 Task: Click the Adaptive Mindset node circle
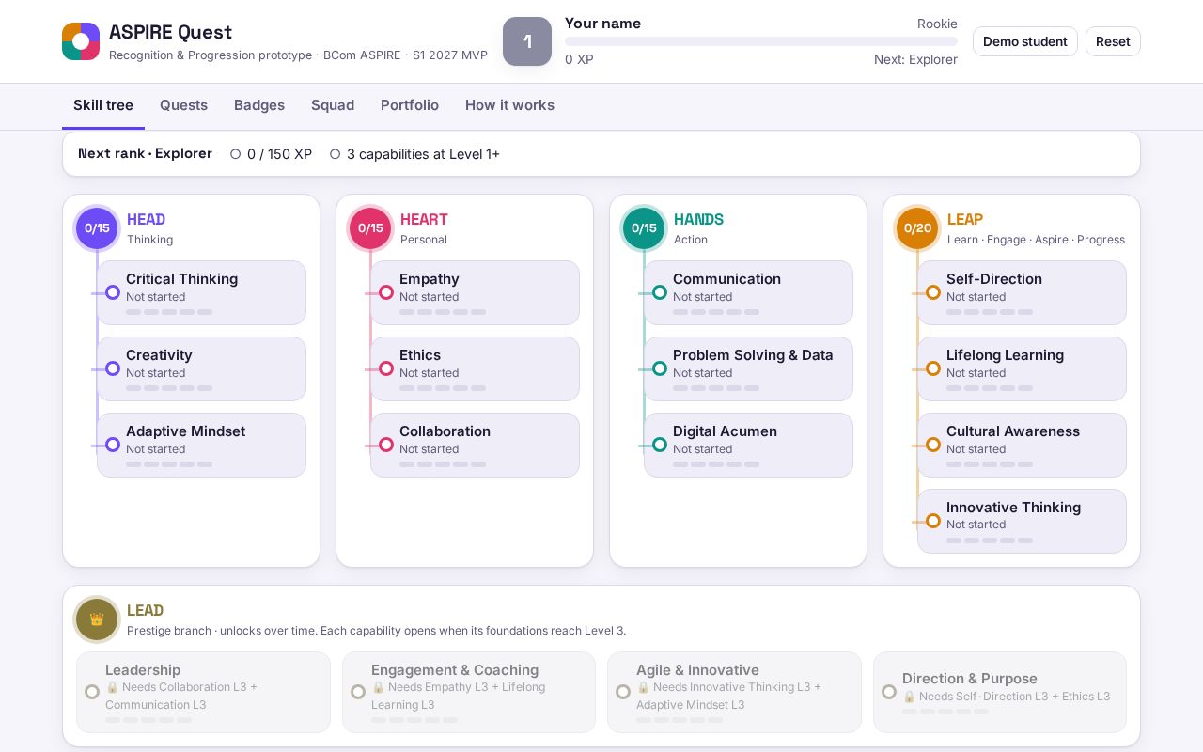113,445
